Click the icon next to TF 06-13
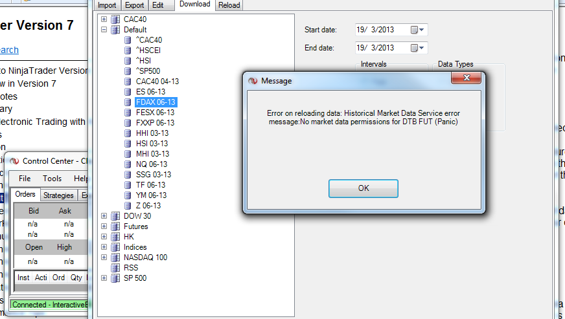Screen dimensions: 565x319 click(x=128, y=185)
